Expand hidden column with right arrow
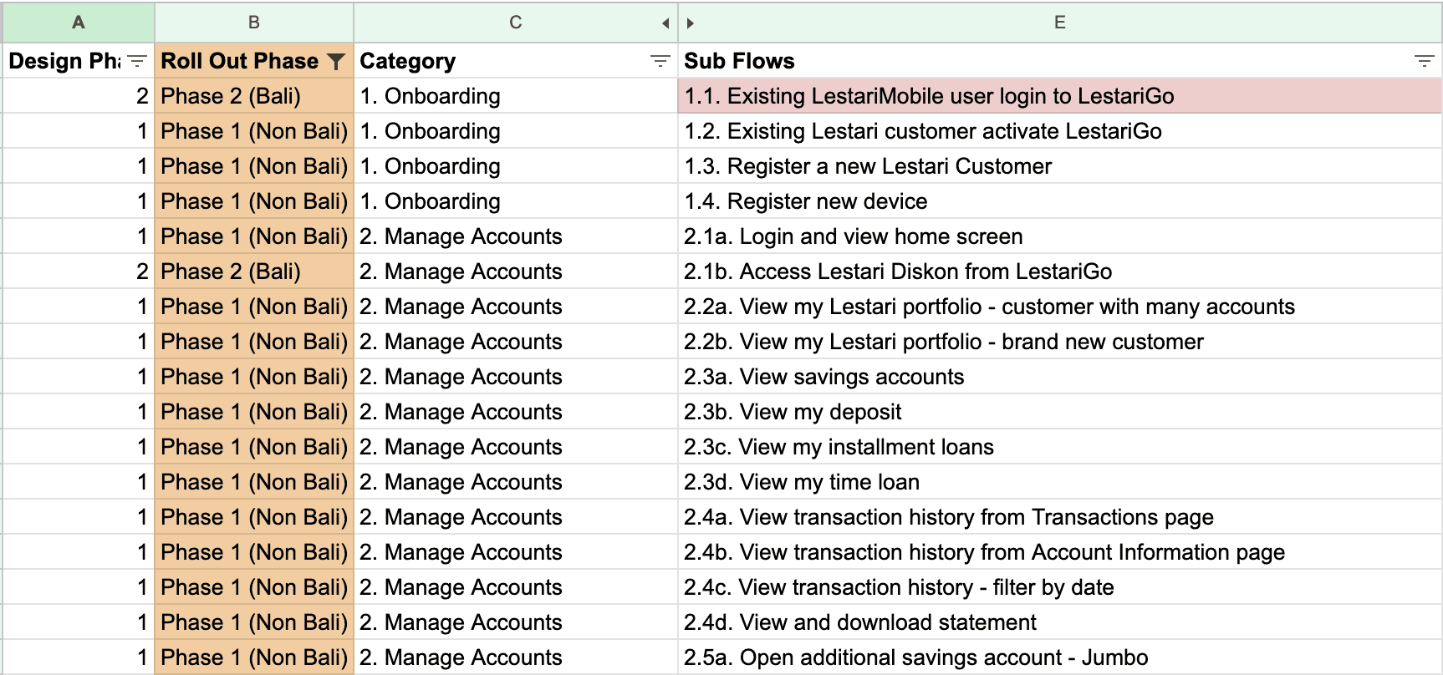The width and height of the screenshot is (1443, 675). coord(691,23)
